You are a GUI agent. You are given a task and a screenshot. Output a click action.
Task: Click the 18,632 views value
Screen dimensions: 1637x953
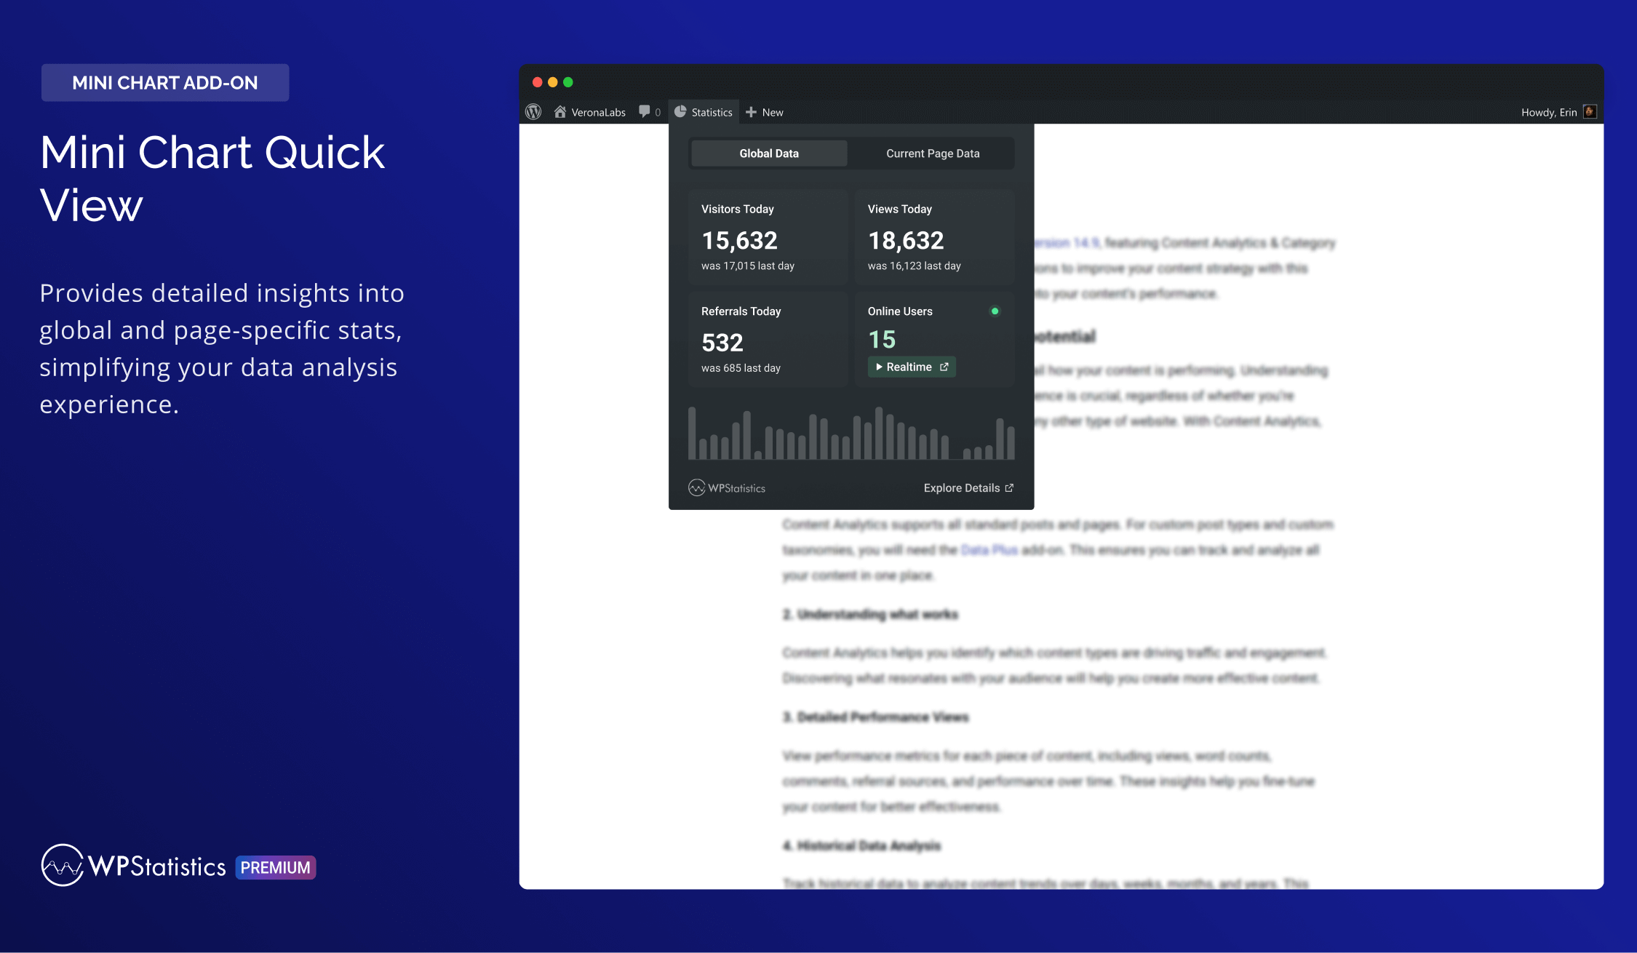906,240
